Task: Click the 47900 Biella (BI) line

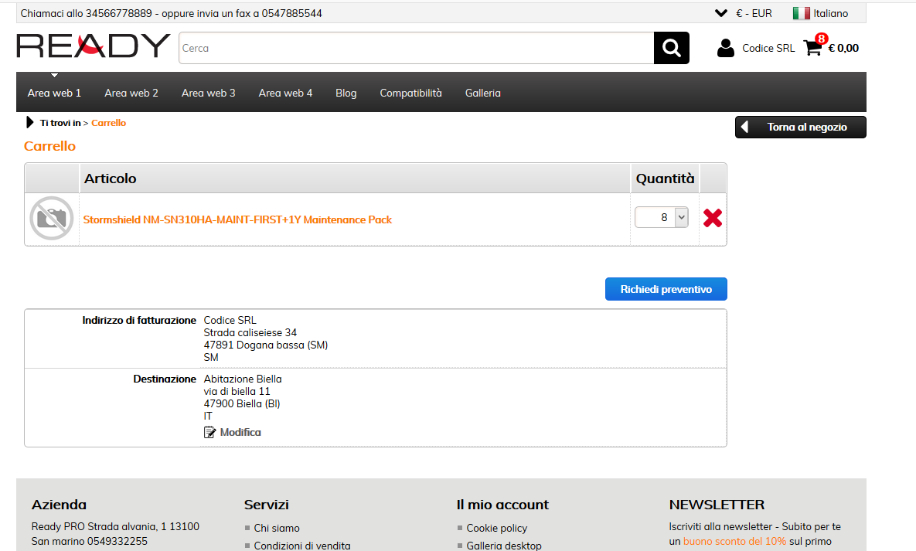Action: (242, 403)
